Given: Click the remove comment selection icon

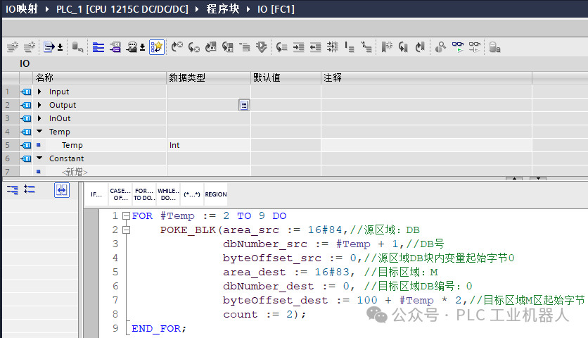Looking at the screenshot, I should click(366, 47).
